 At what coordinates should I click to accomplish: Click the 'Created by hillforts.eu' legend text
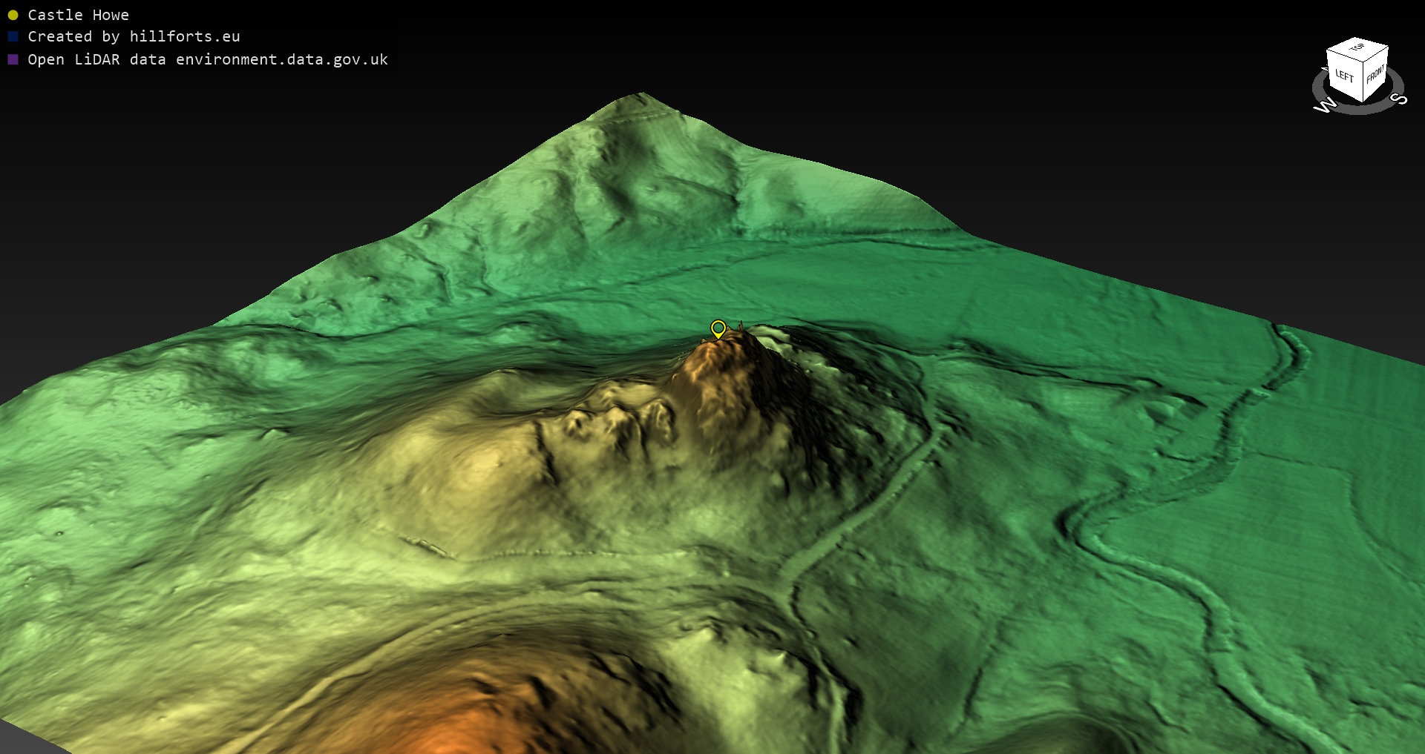pos(134,36)
